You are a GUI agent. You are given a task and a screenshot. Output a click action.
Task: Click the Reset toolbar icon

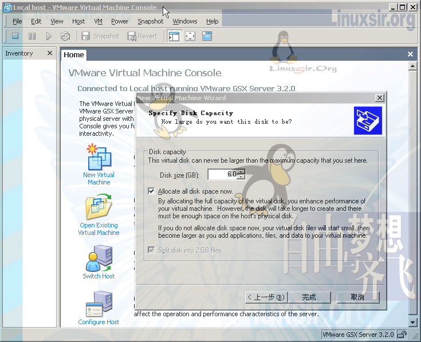(x=65, y=36)
